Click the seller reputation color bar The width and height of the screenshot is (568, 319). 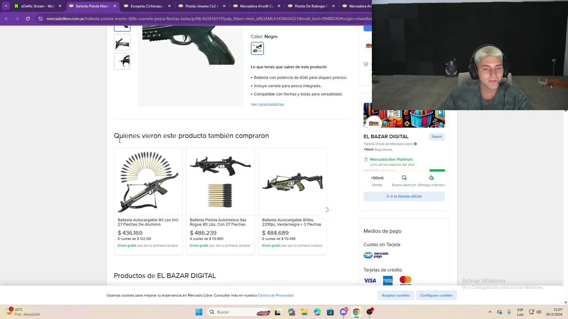tap(404, 170)
